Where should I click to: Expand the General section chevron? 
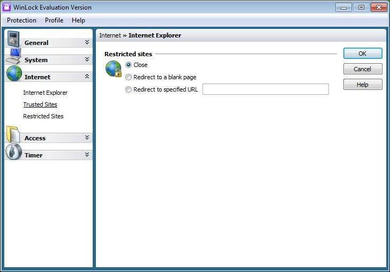point(87,42)
